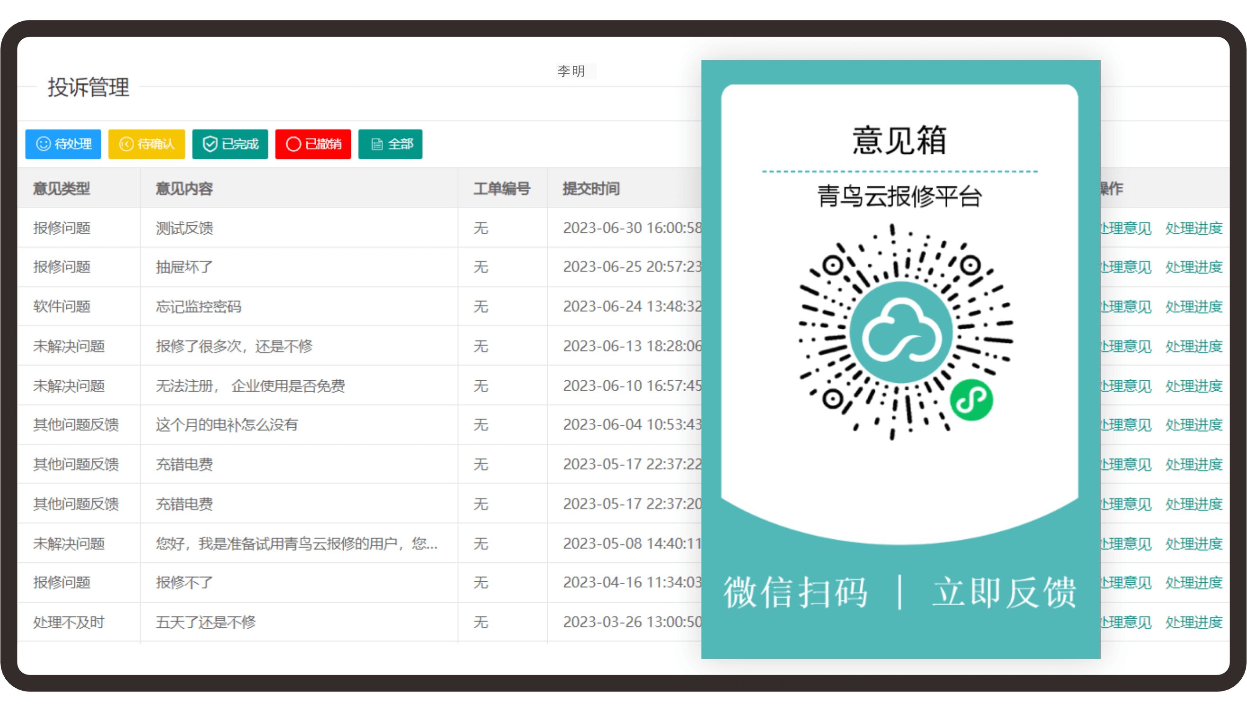Click the document icon in 全部 button
The width and height of the screenshot is (1247, 719).
coord(377,144)
